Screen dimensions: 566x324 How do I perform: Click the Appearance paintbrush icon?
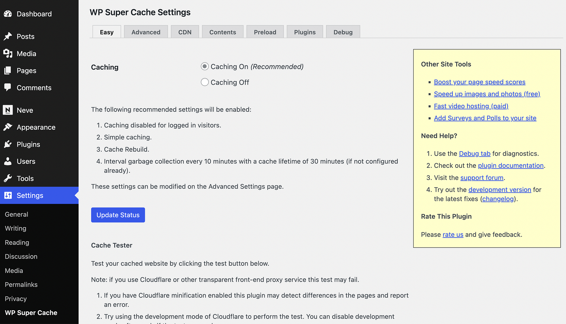pos(8,127)
